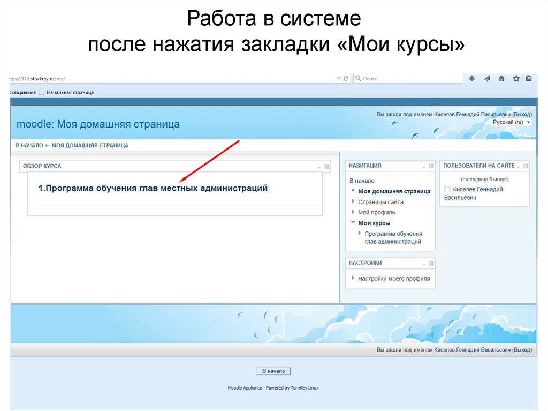Image resolution: width=548 pixels, height=411 pixels.
Task: Expand the Мой профиль navigation entry
Action: (353, 212)
